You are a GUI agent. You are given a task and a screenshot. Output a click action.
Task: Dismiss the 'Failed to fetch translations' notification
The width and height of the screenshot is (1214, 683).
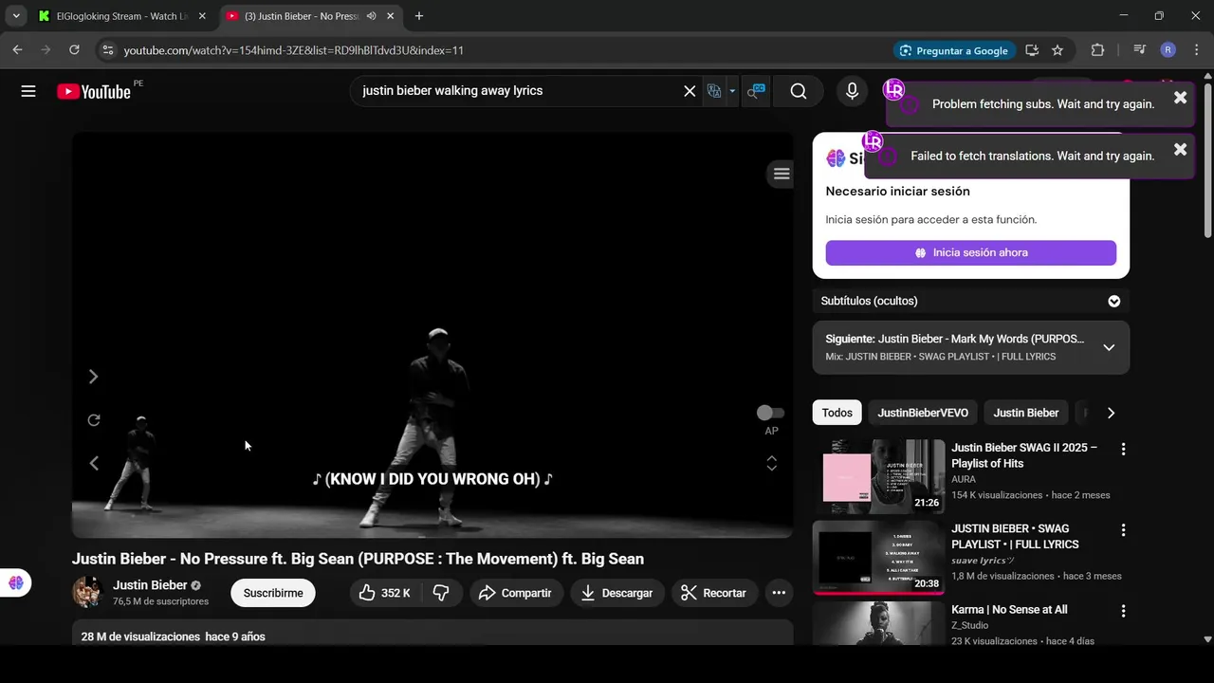pos(1180,149)
